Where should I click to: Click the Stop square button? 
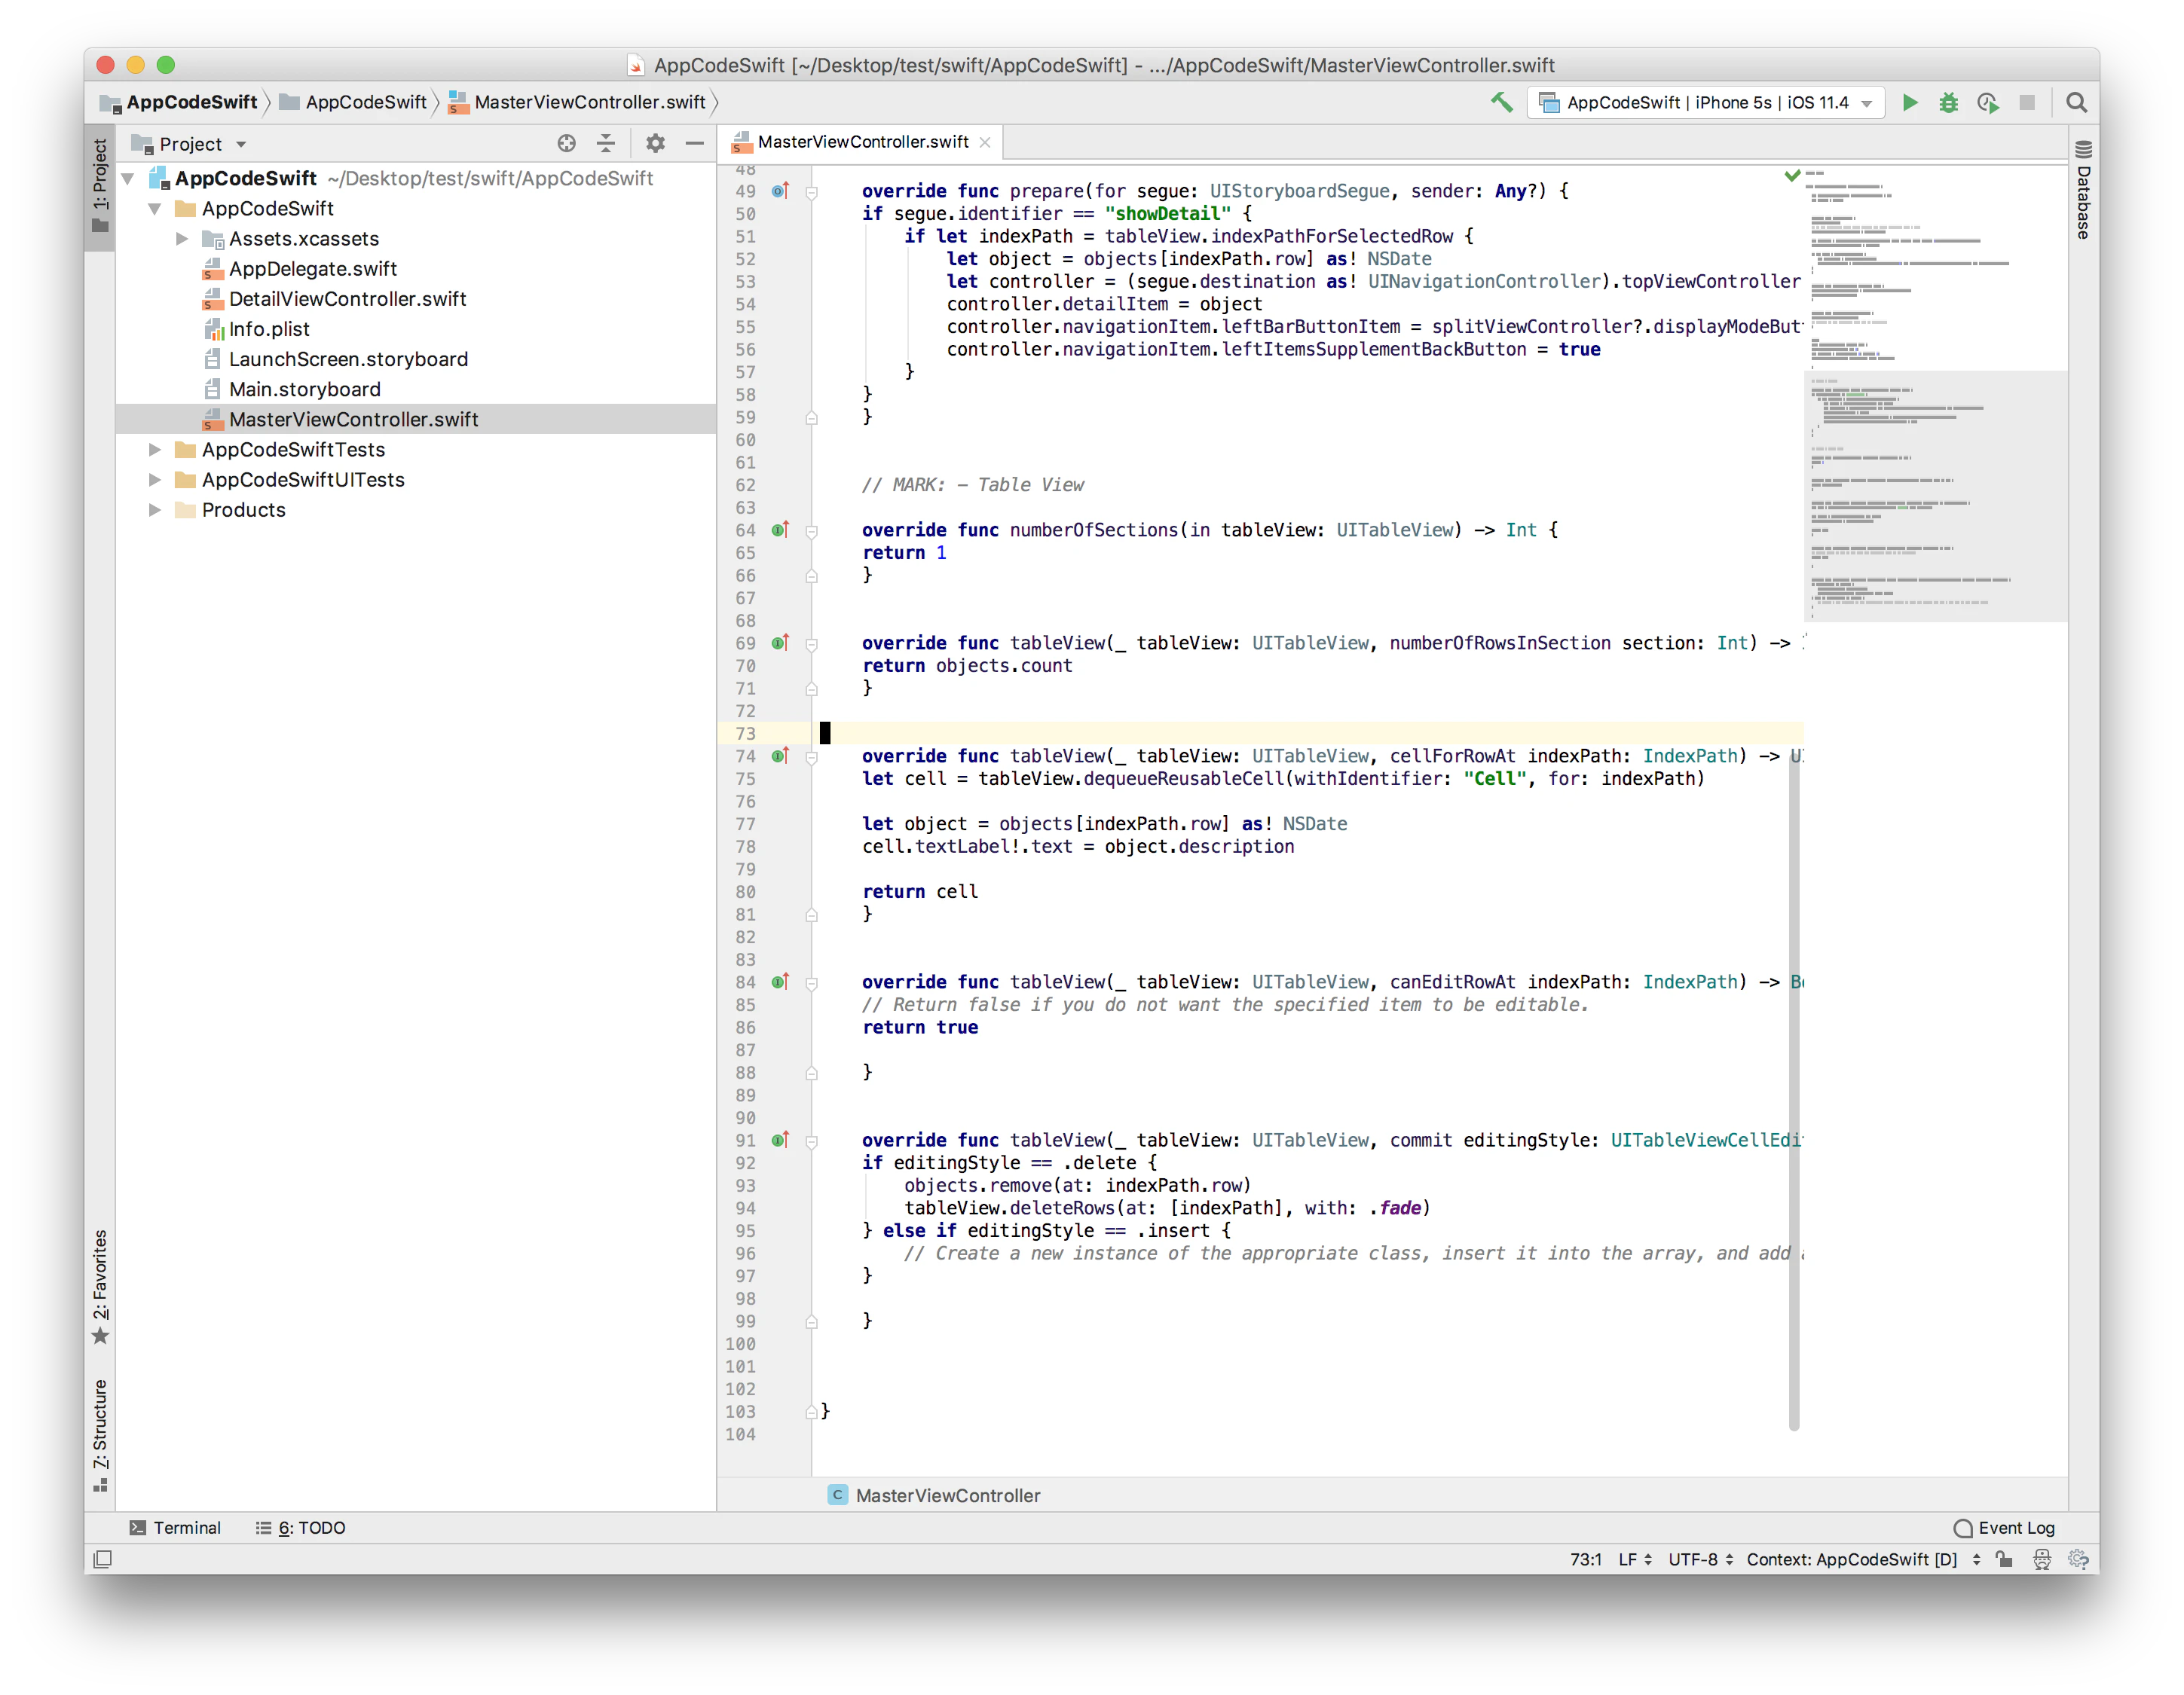[x=2026, y=102]
